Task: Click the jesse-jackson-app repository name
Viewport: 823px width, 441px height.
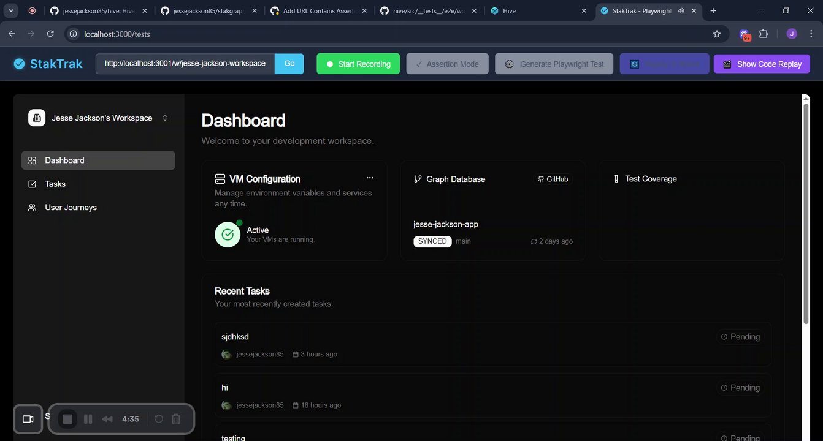Action: [446, 224]
